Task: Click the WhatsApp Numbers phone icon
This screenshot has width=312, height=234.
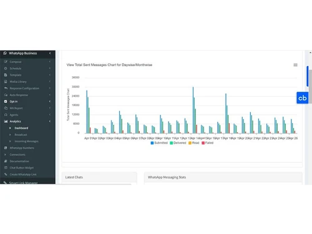Action: (x=6, y=148)
